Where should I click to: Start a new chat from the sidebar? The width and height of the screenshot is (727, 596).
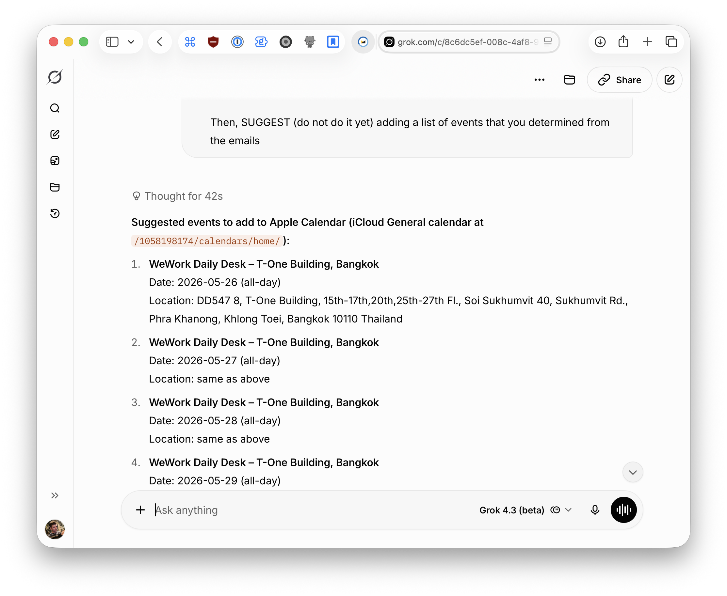tap(55, 134)
